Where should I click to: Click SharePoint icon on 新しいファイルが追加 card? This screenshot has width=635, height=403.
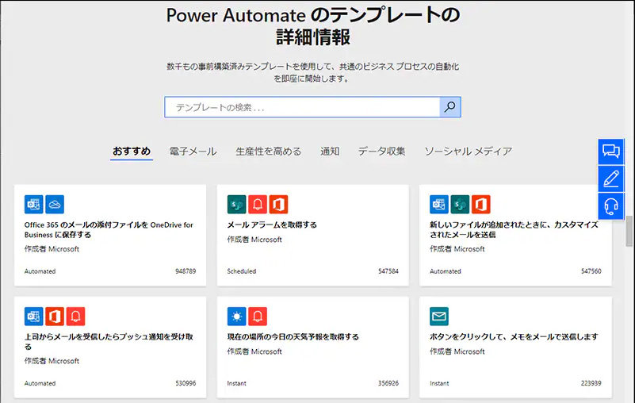point(460,205)
